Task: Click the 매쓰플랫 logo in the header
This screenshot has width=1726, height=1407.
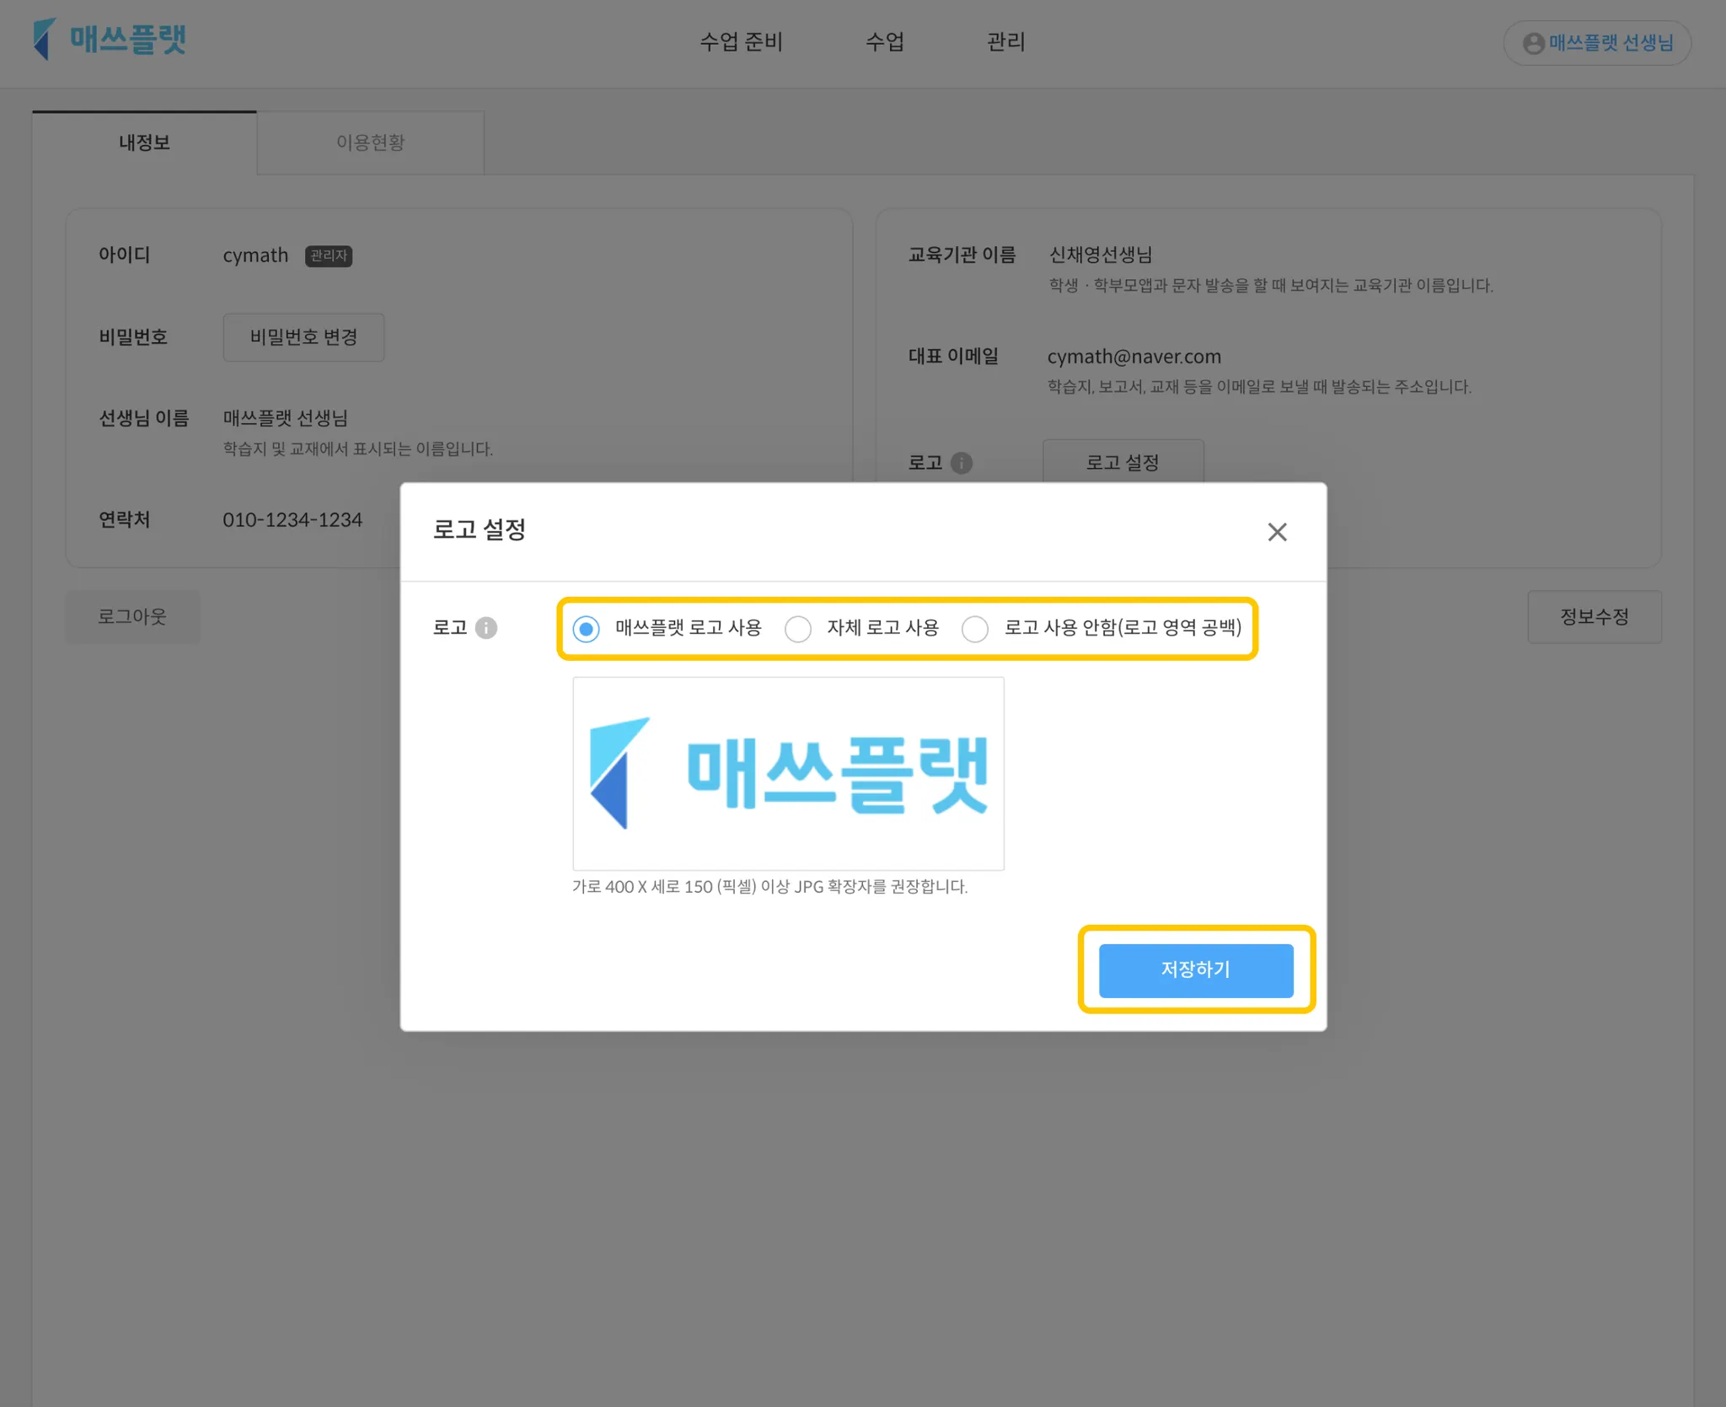Action: pyautogui.click(x=110, y=40)
